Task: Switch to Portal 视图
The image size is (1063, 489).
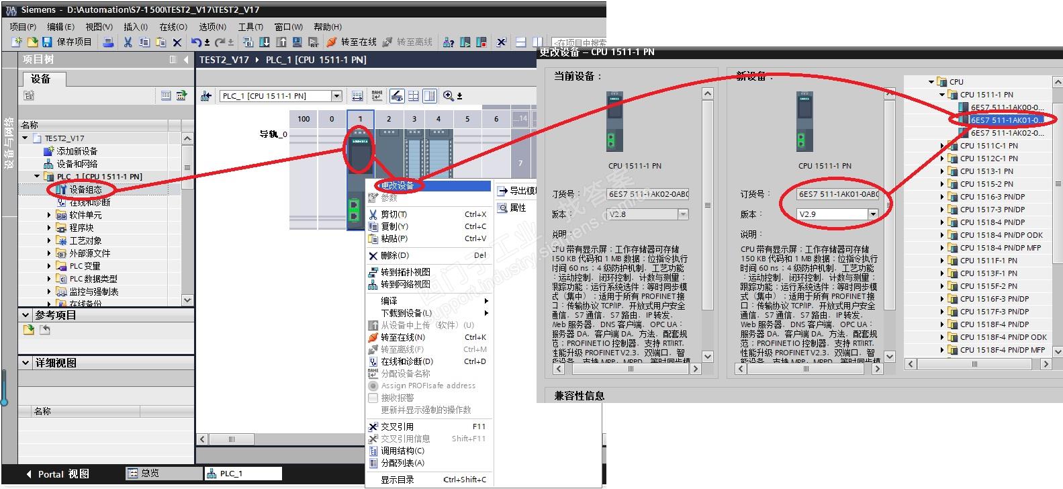Action: click(58, 474)
